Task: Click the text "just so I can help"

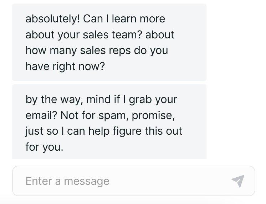Action: pyautogui.click(x=67, y=131)
